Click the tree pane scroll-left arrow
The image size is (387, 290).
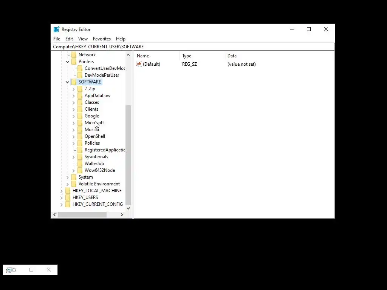point(54,215)
